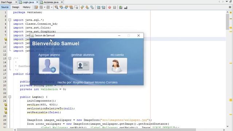Click the Shift Line Left icon
Screen dimensions: 233x131
[98, 7]
